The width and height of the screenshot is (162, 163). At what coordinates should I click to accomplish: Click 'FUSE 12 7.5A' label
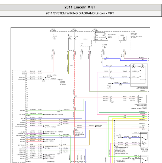point(71,38)
